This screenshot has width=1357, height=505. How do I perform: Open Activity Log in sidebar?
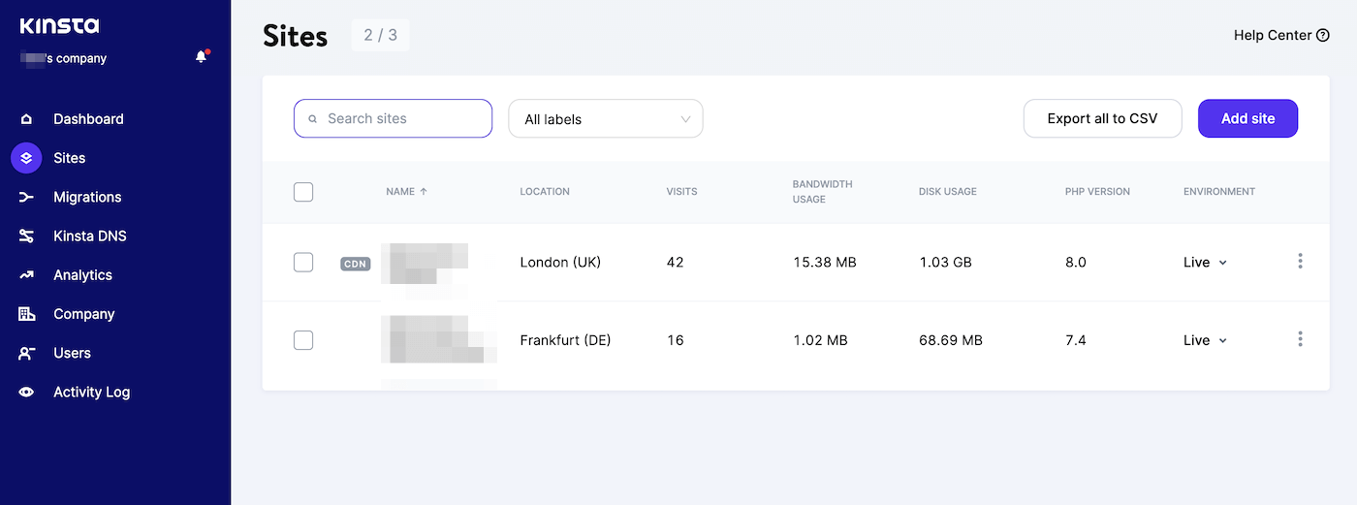click(x=91, y=392)
